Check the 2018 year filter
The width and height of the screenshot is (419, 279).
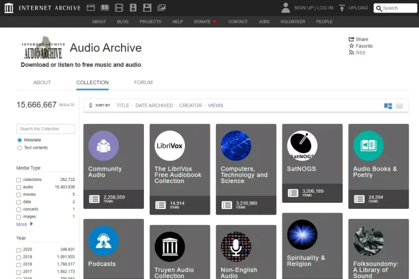click(19, 265)
